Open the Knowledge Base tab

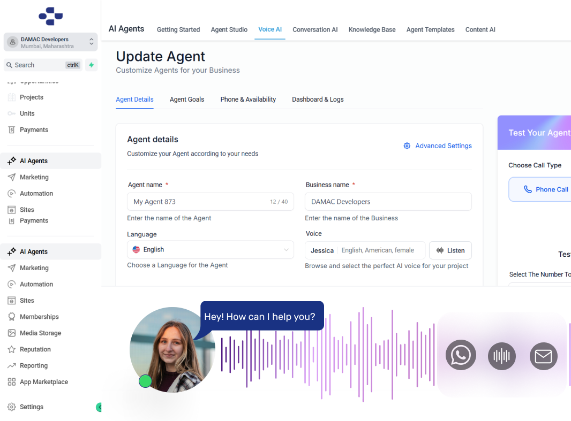point(372,29)
